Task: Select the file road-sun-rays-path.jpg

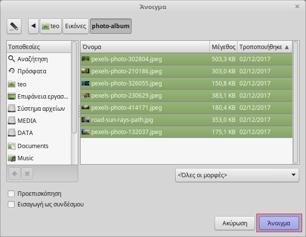Action: pyautogui.click(x=121, y=119)
